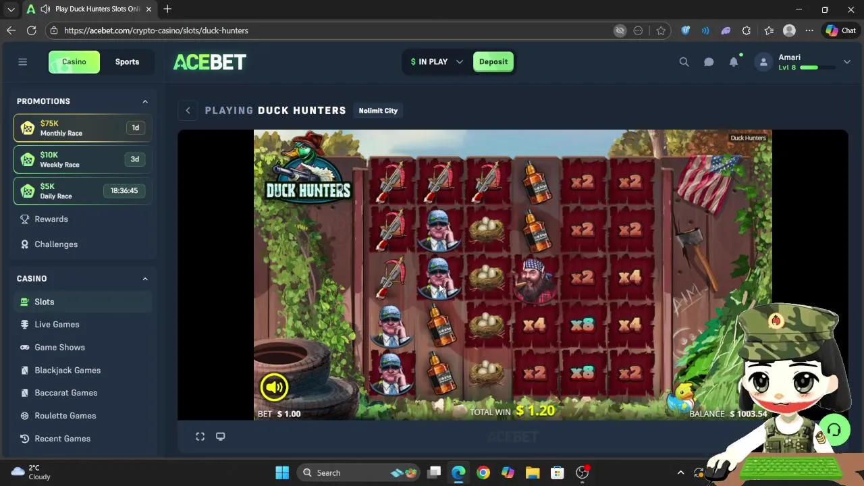Open a new browser tab

[167, 9]
